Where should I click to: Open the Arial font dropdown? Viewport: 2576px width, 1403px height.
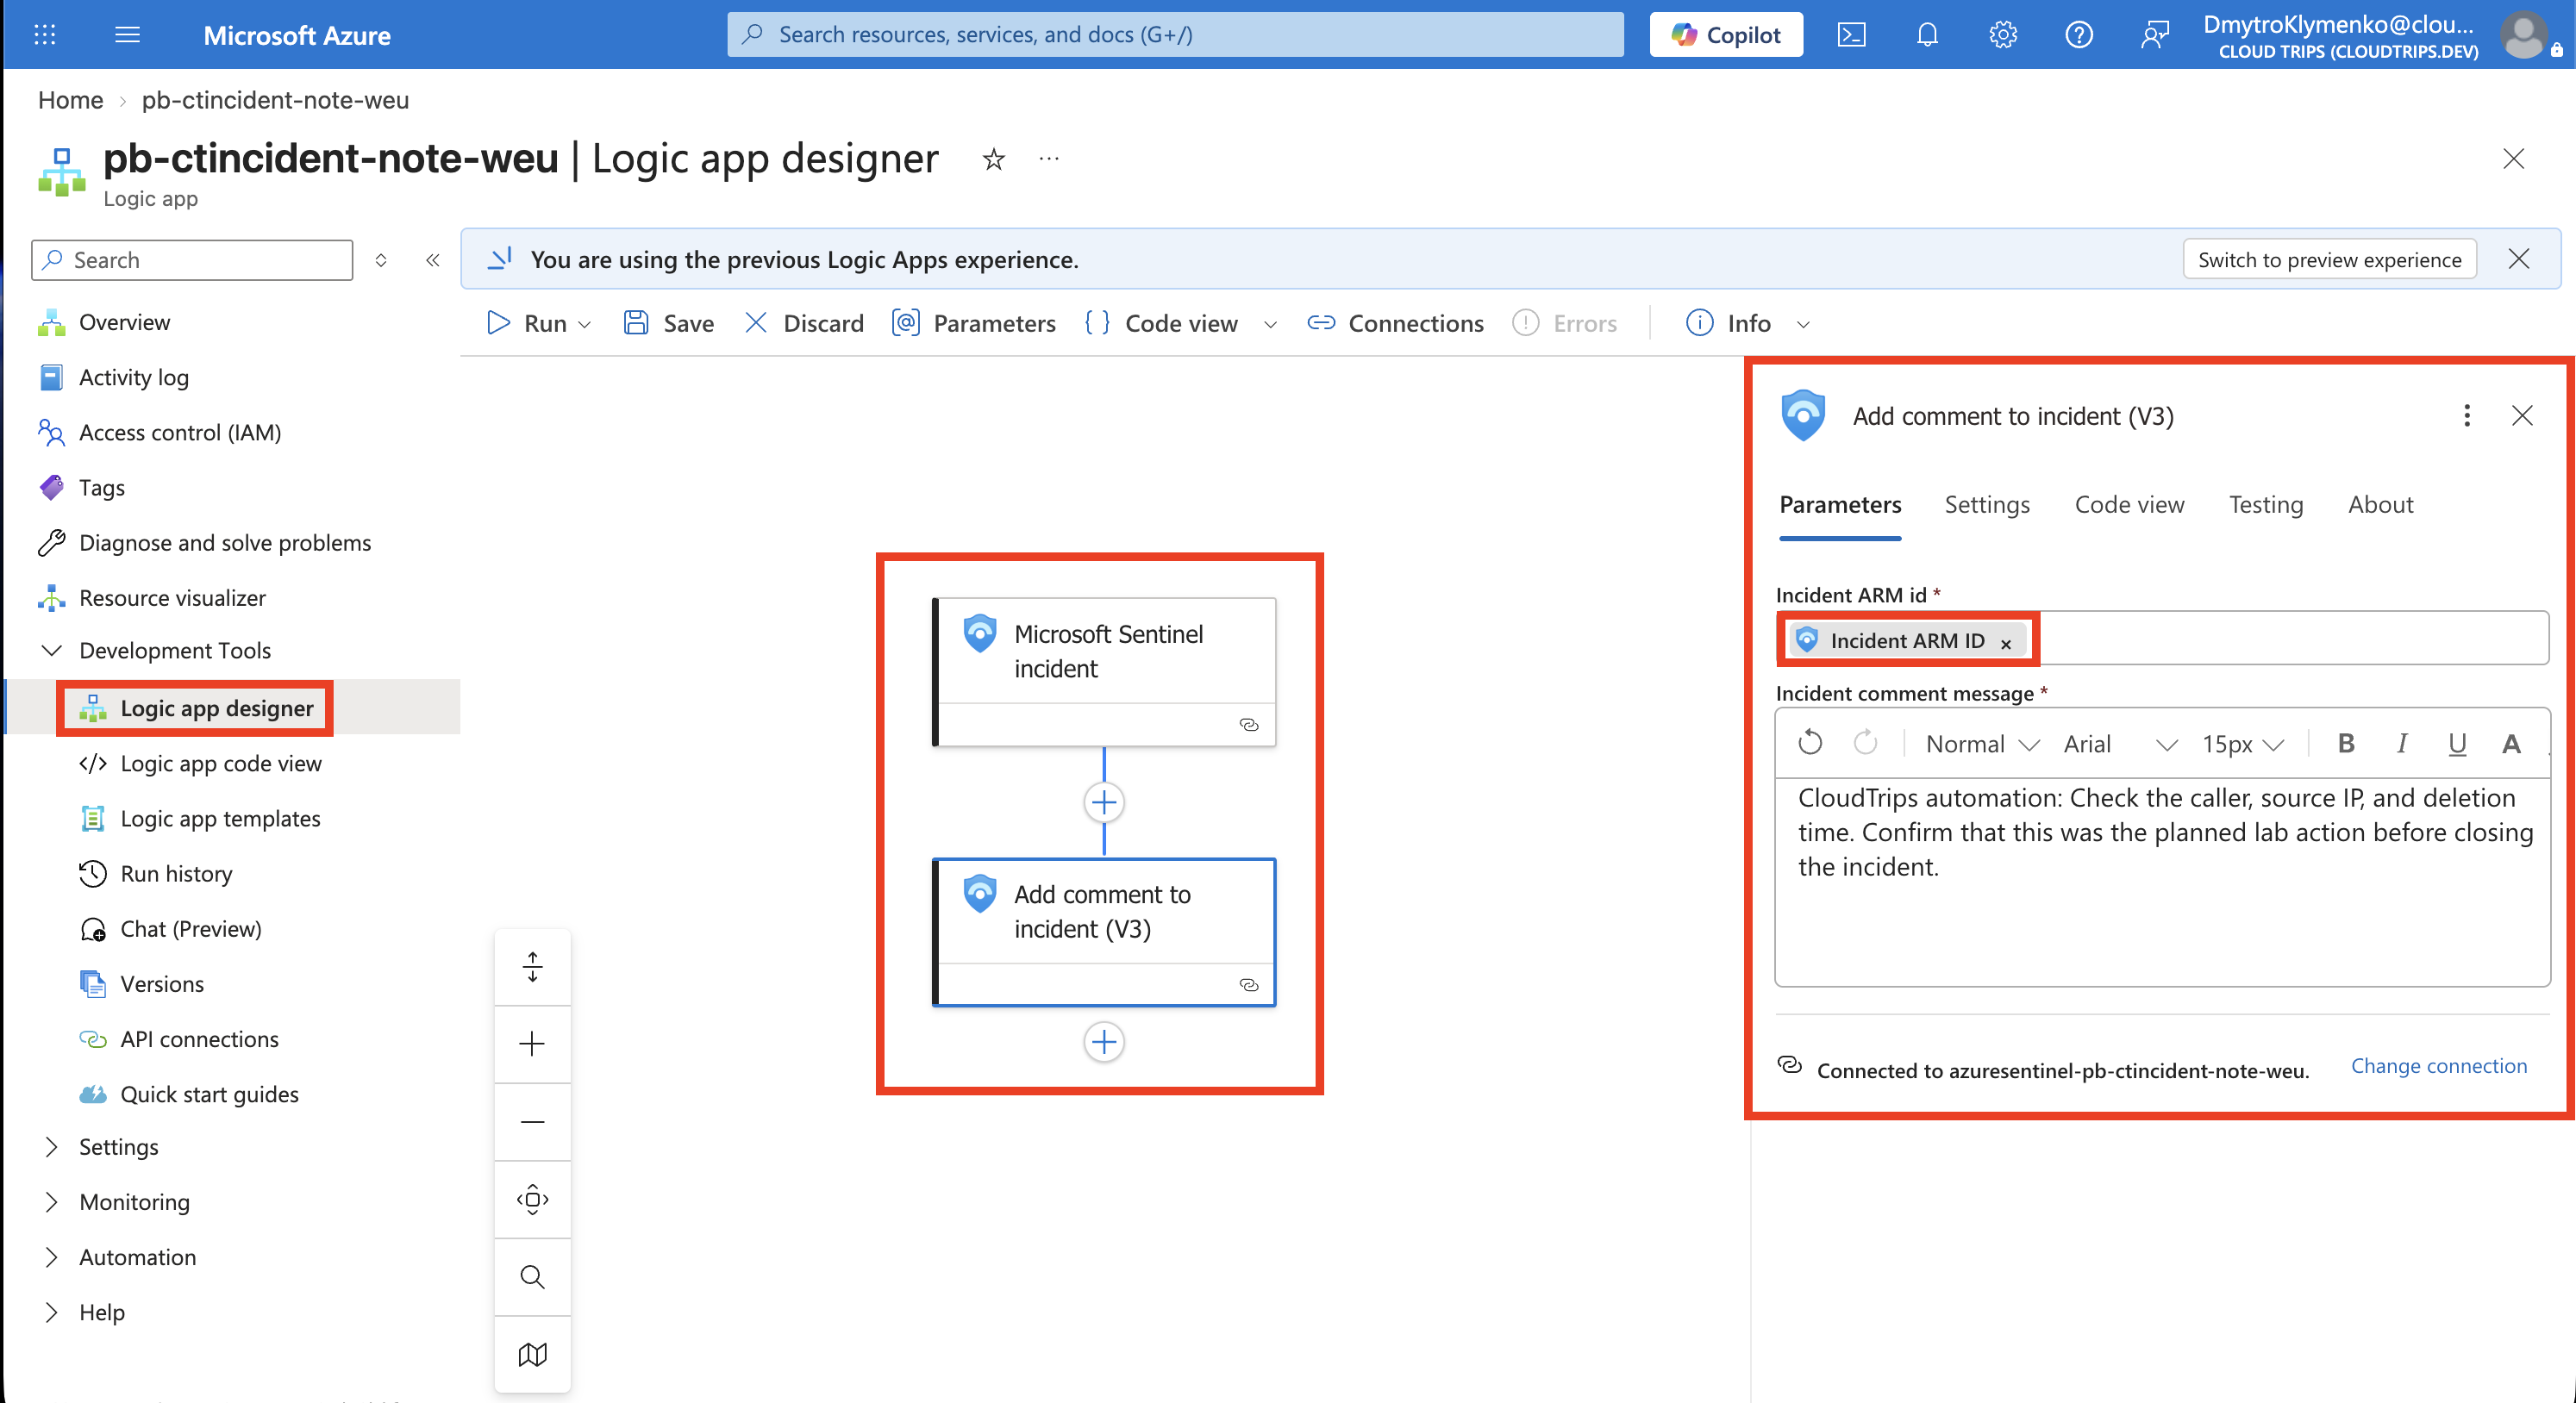(x=2120, y=744)
